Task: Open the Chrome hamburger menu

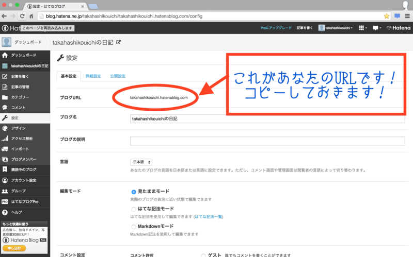Action: (407, 16)
